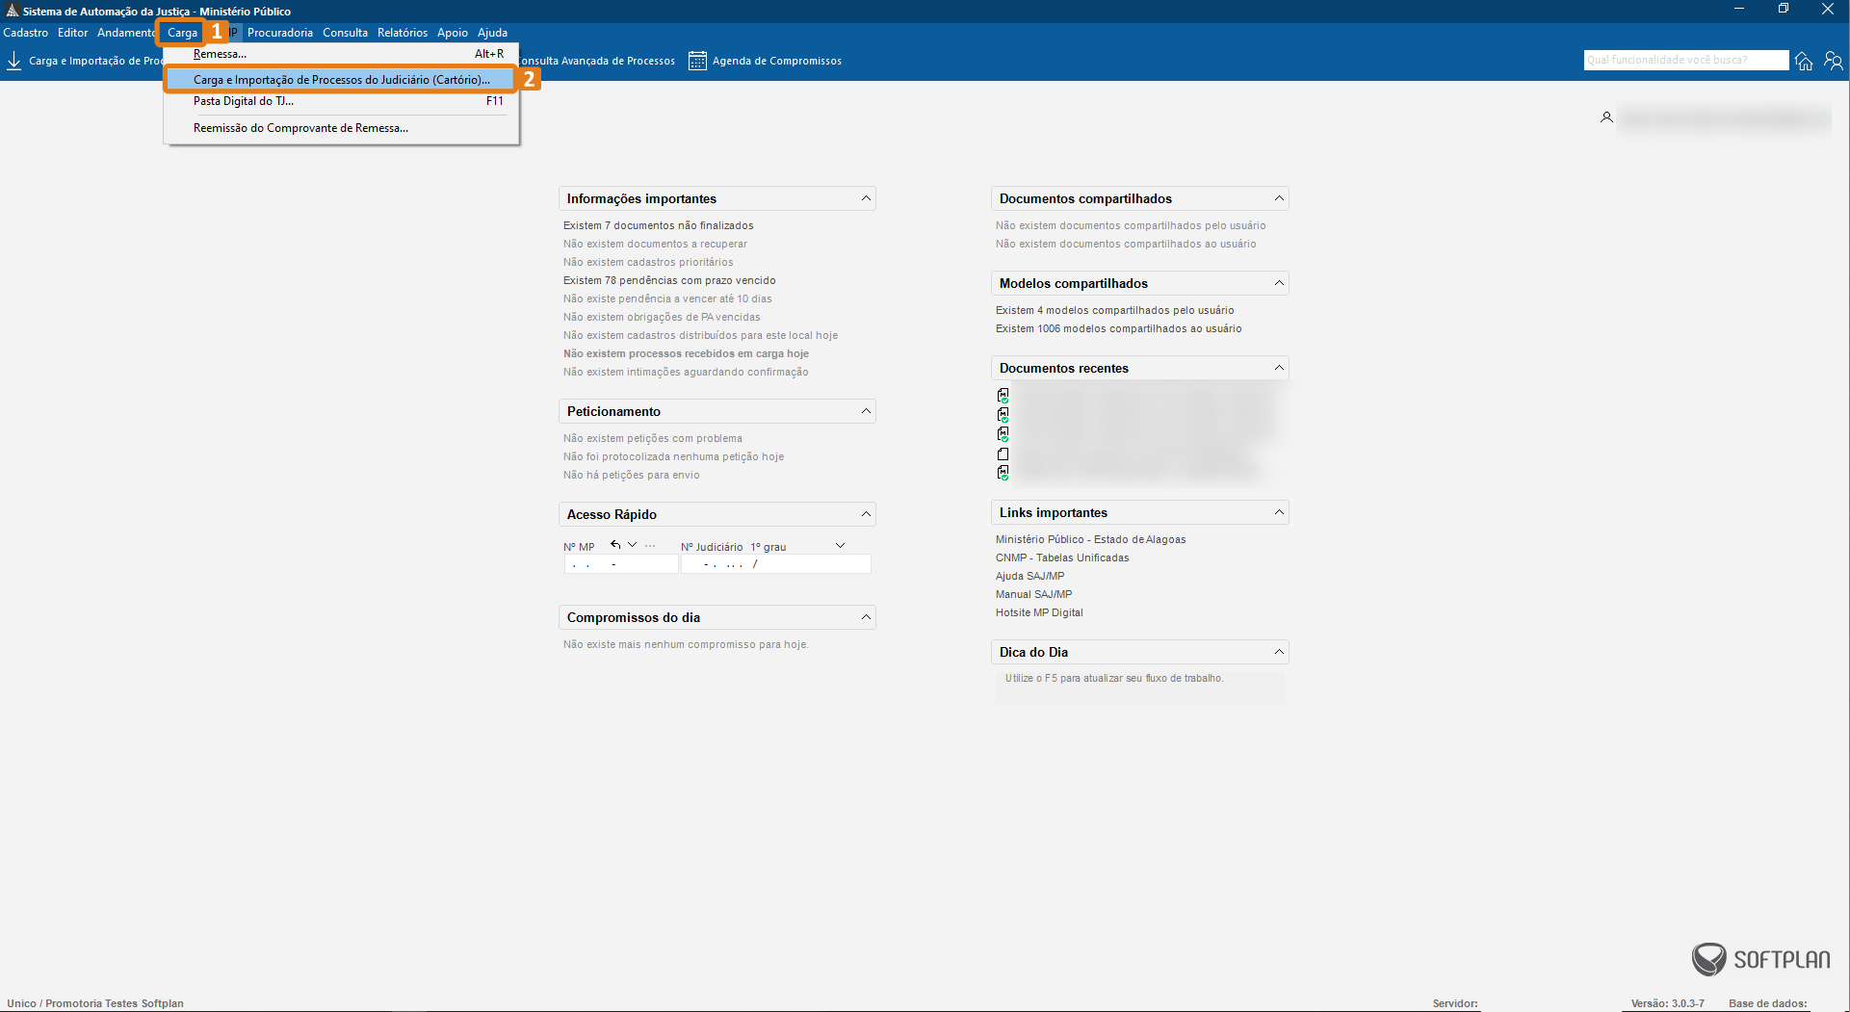Viewport: 1850px width, 1012px height.
Task: Click 'Não existem cadastros prioritários' text
Action: 648,262
